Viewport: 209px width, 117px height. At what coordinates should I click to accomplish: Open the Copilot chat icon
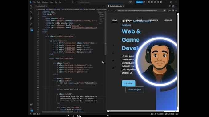tap(130, 2)
